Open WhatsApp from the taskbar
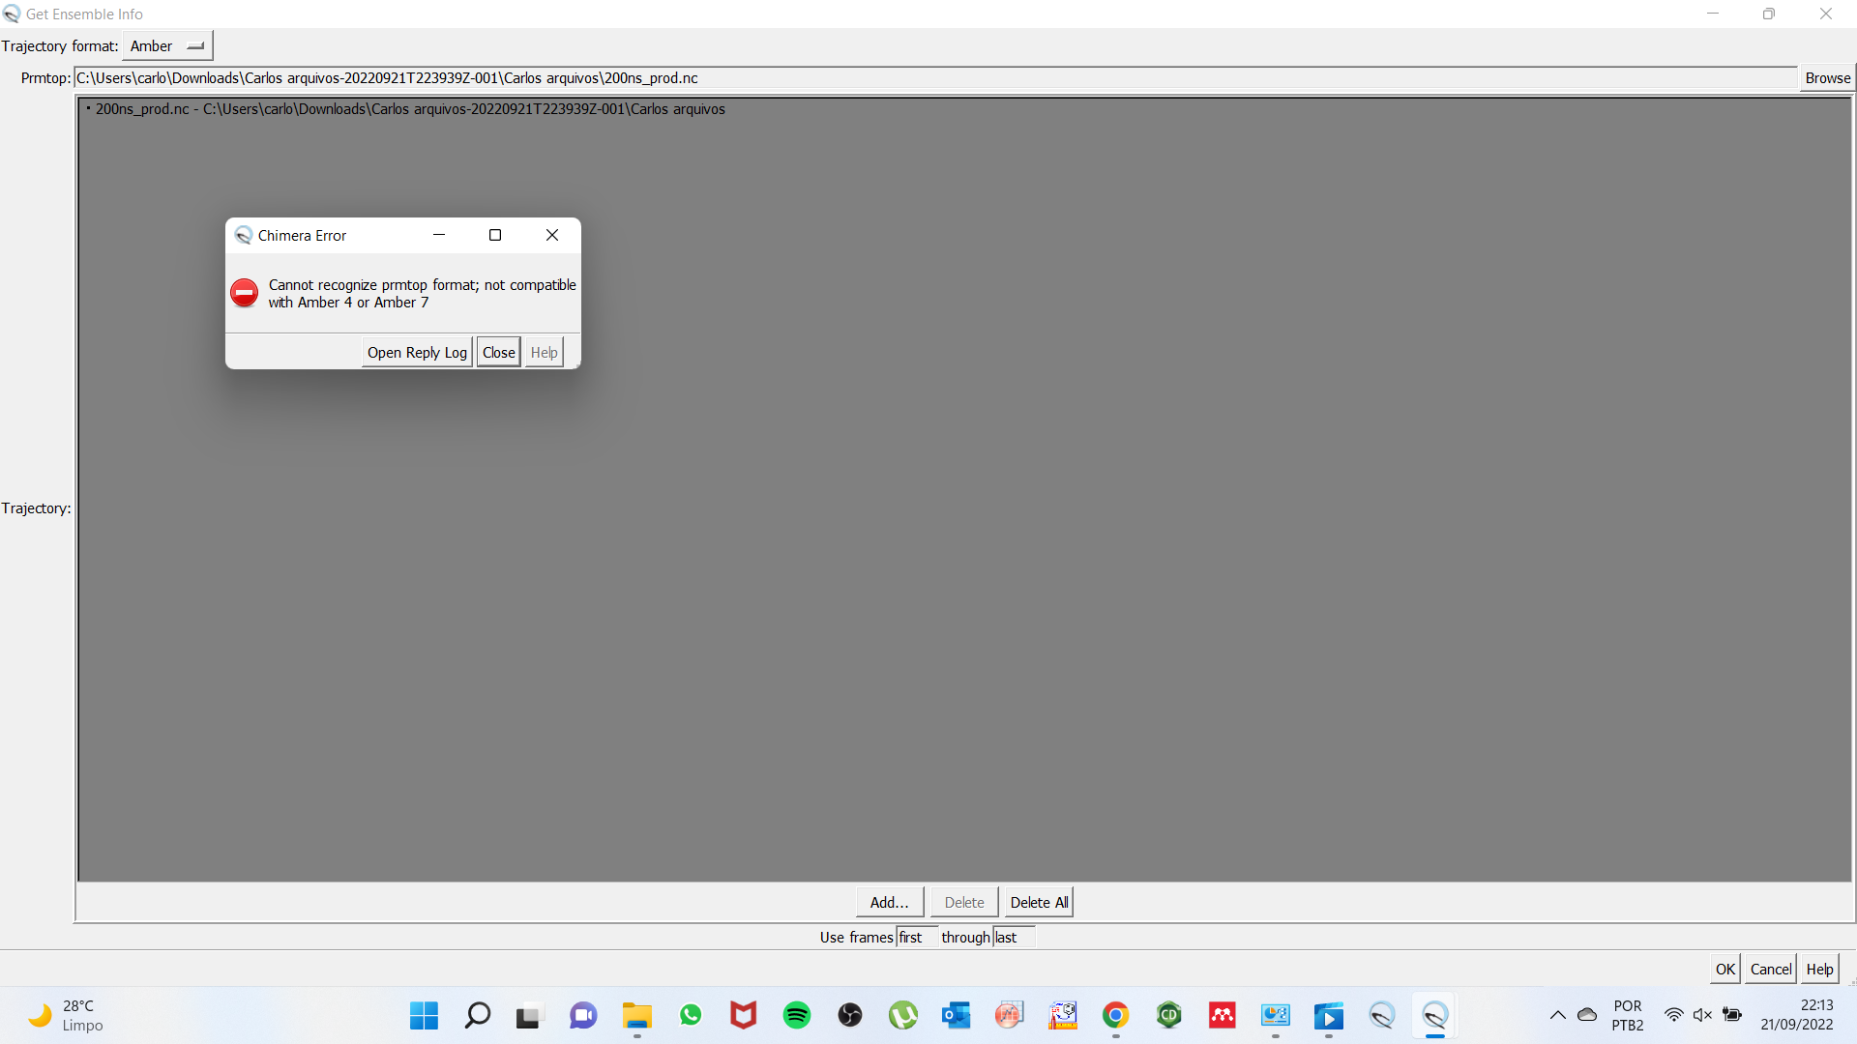The image size is (1857, 1044). point(691,1016)
